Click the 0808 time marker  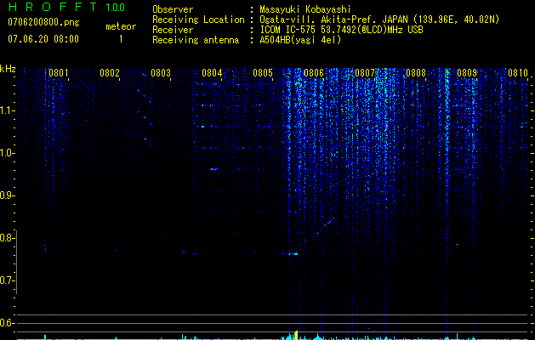(416, 73)
